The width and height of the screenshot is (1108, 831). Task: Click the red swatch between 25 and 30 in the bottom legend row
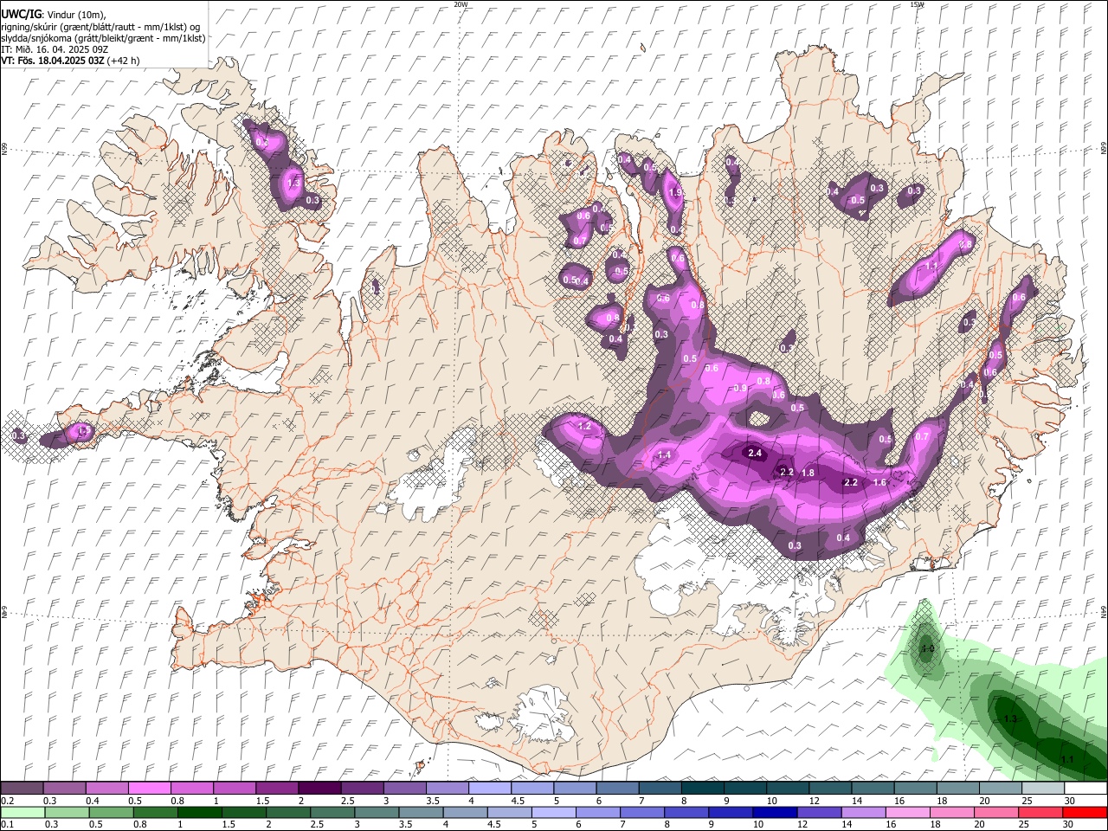[x=1040, y=812]
